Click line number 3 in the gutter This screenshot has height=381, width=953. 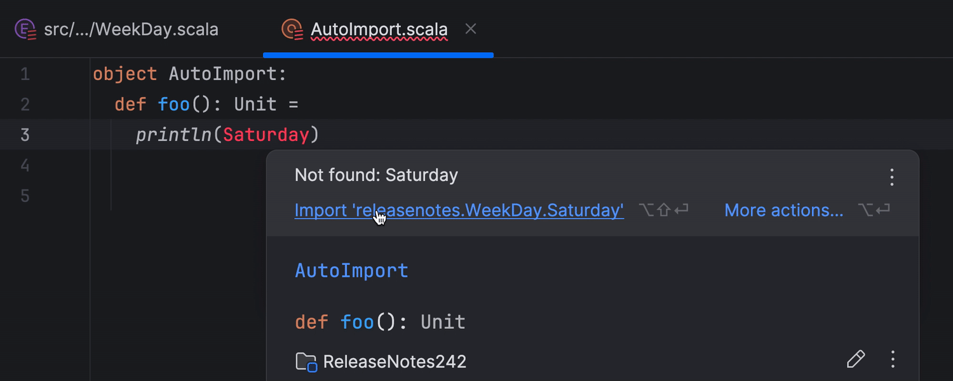pyautogui.click(x=25, y=135)
